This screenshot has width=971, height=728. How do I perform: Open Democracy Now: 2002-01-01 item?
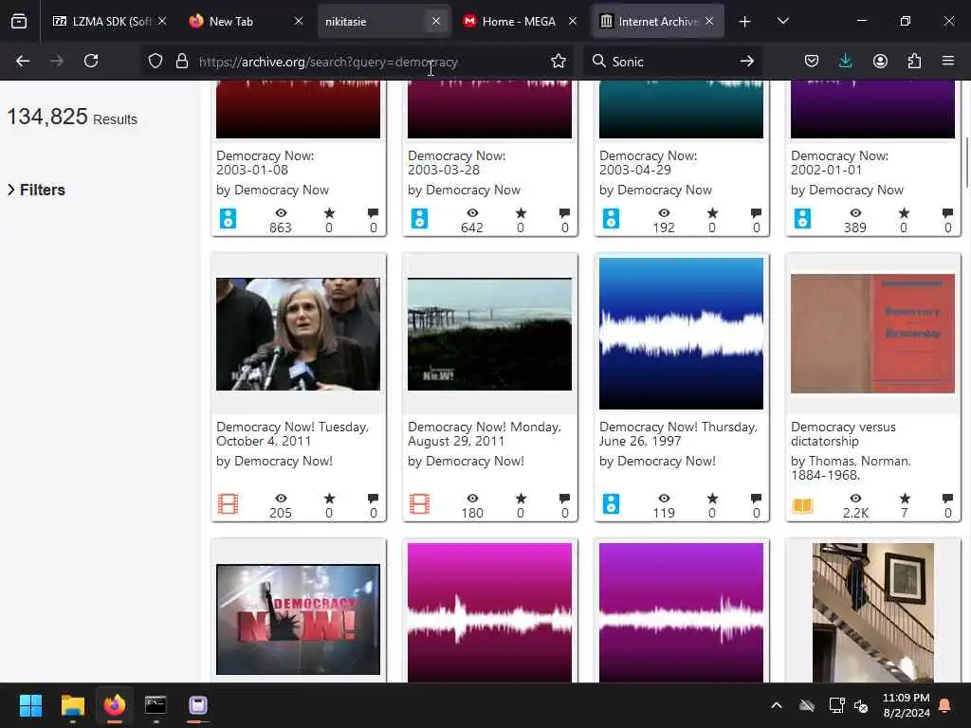click(840, 163)
